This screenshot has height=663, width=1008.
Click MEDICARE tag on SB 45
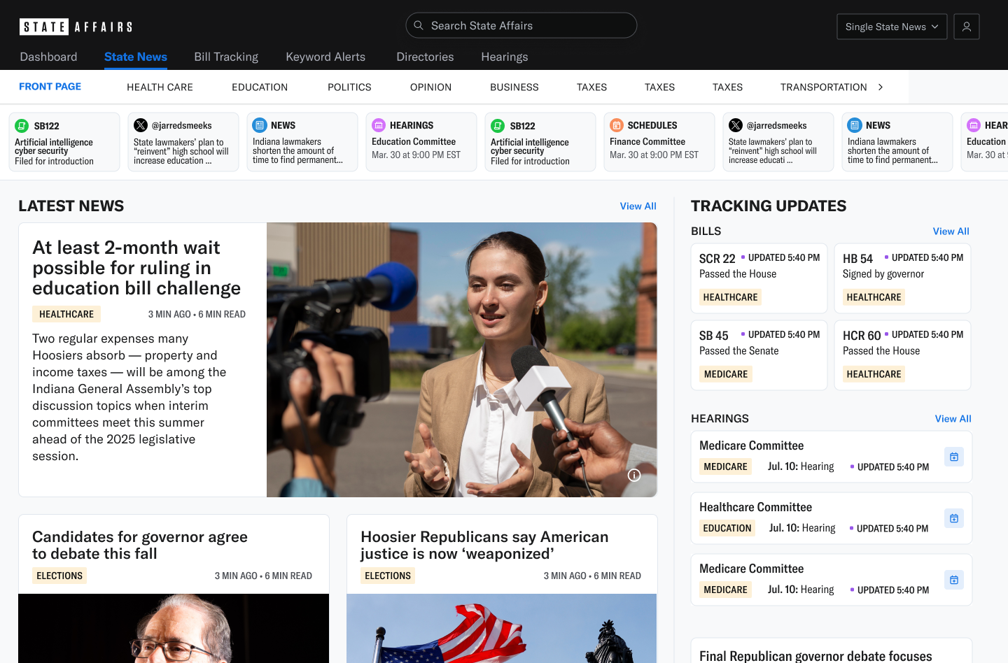pyautogui.click(x=726, y=374)
